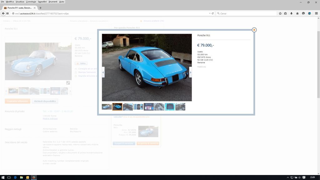
Task: Reload the page with the refresh icon
Action: tap(212, 13)
